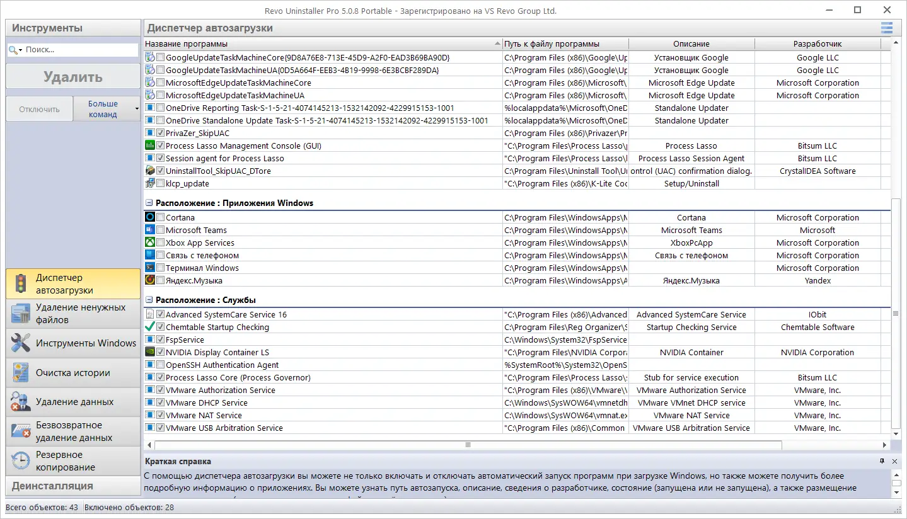Screen dimensions: 907x519
Task: Click the MicrosoftEdgeUpdateTaskMachineUA task icon
Action: [150, 95]
